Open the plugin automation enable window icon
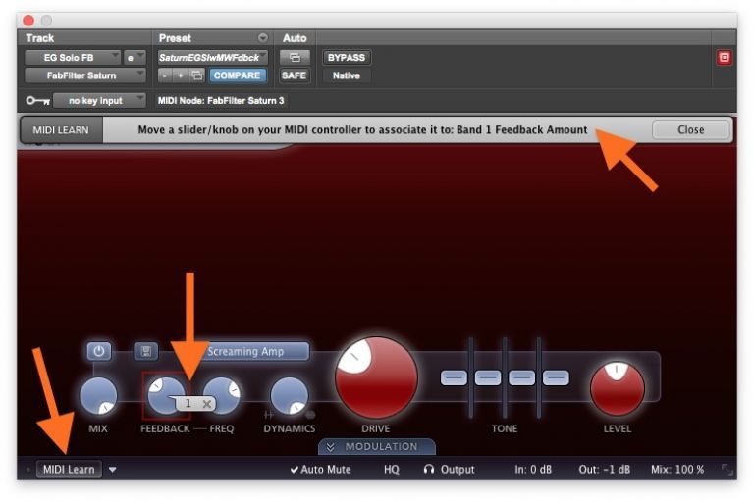 tap(295, 58)
